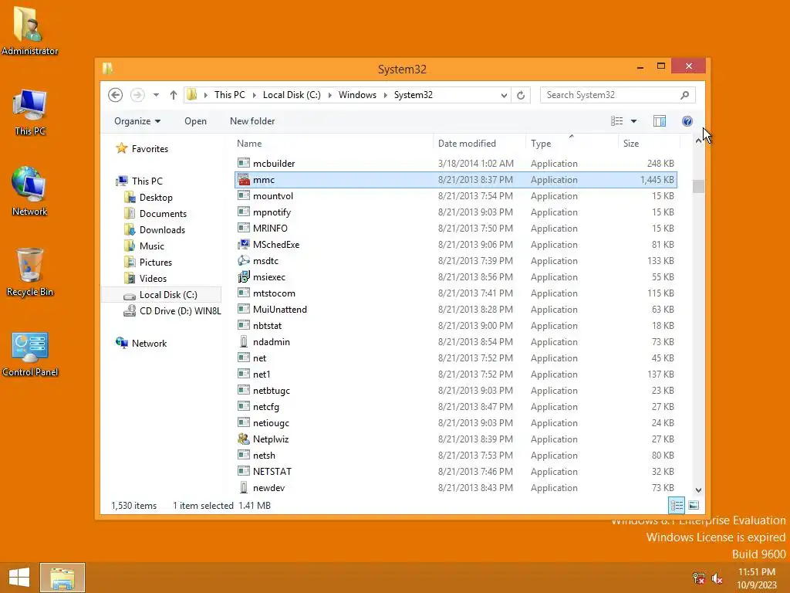Image resolution: width=790 pixels, height=593 pixels.
Task: Open the Start button on taskbar
Action: (19, 578)
